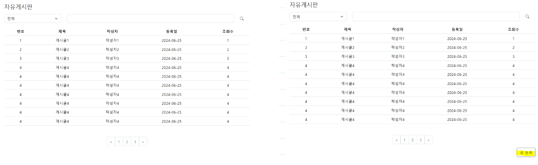Click author 작성자1 in right board
The height and width of the screenshot is (165, 538).
pos(398,38)
